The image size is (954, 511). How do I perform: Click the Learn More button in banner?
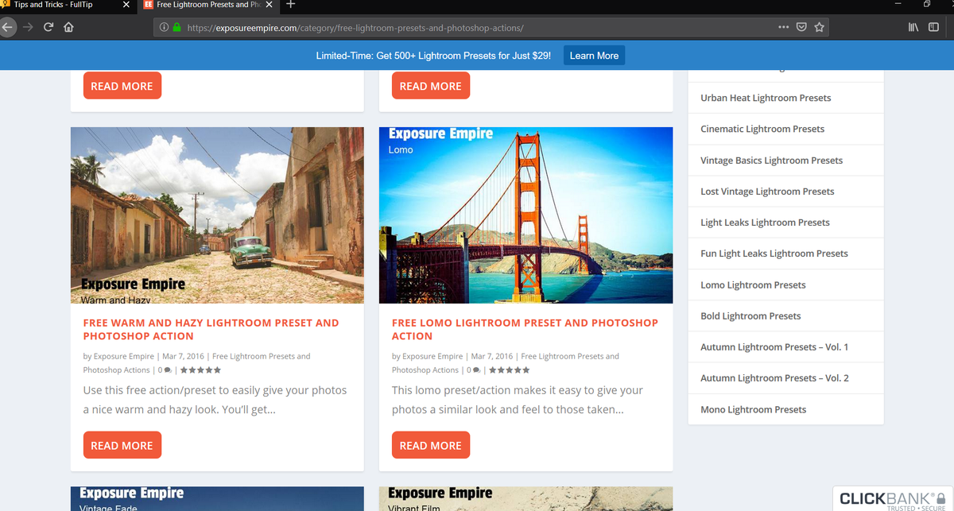tap(594, 56)
